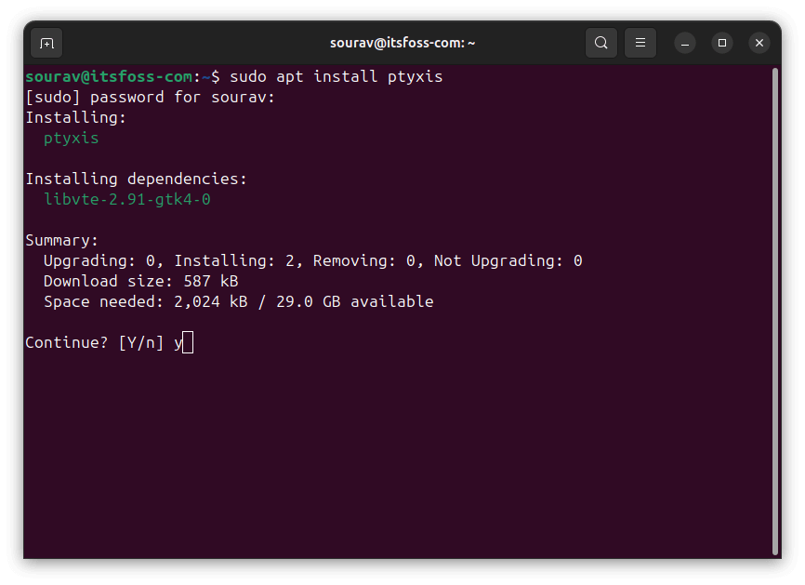805x585 pixels.
Task: Minimize the terminal window
Action: coord(685,43)
